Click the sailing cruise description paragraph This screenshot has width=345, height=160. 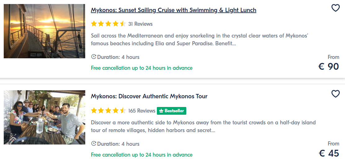click(199, 40)
